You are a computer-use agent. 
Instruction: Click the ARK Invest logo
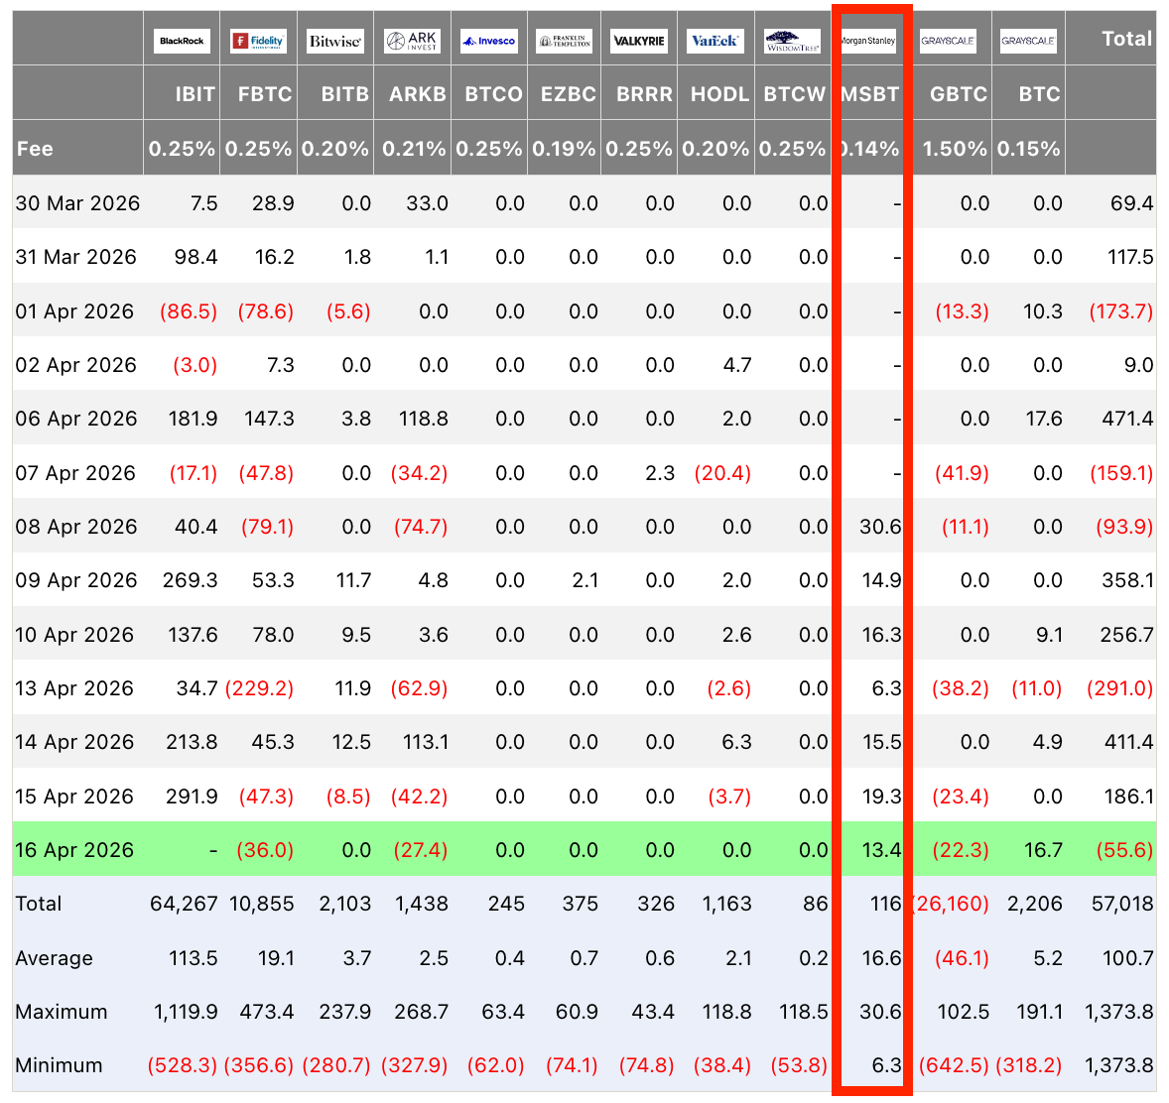[412, 41]
